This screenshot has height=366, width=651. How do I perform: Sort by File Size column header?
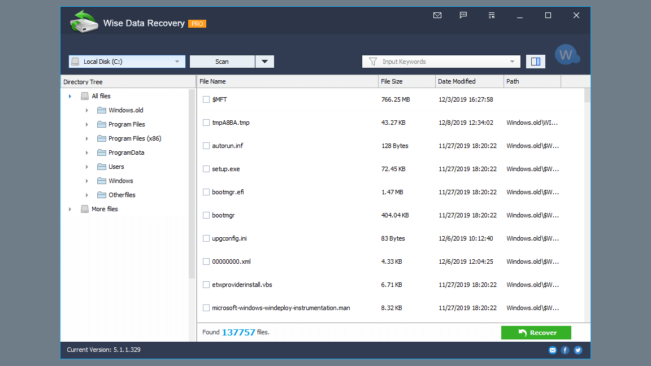pos(407,81)
